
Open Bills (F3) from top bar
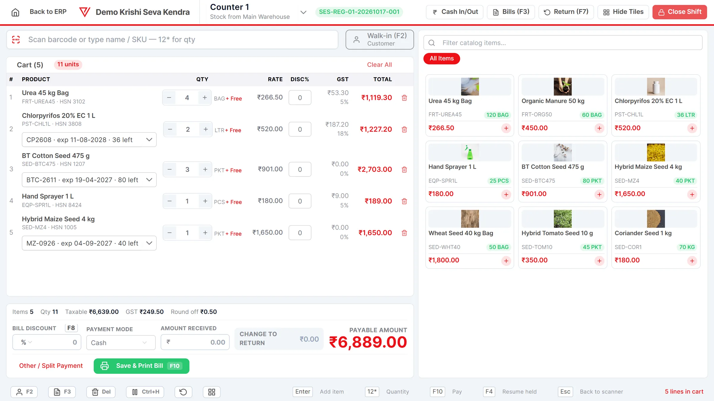pyautogui.click(x=511, y=12)
